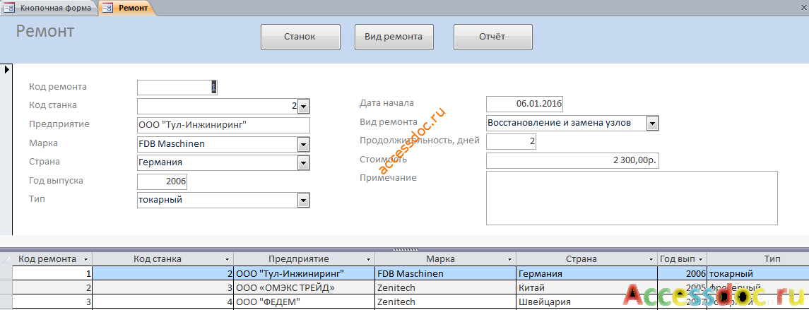The height and width of the screenshot is (310, 809).
Task: Open filter arrow on Предприятие column
Action: coord(368,259)
